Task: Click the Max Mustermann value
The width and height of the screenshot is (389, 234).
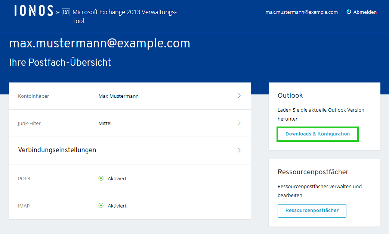Action: click(x=118, y=96)
